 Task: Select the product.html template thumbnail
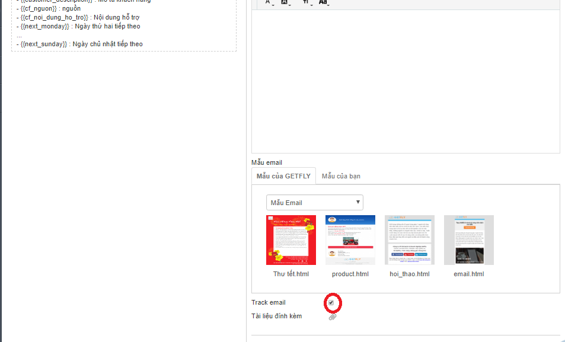[x=350, y=240]
